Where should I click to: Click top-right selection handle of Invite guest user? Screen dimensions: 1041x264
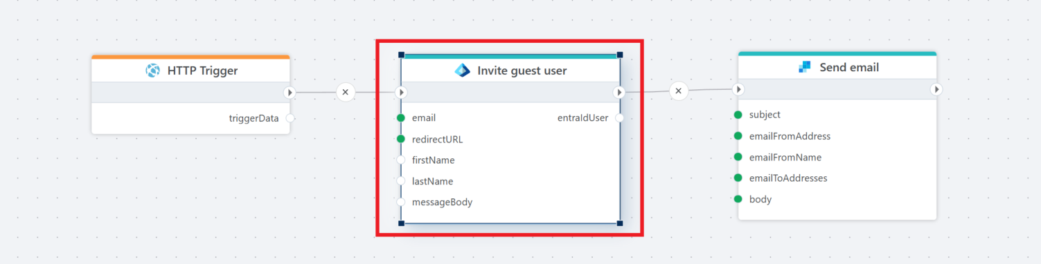click(620, 54)
